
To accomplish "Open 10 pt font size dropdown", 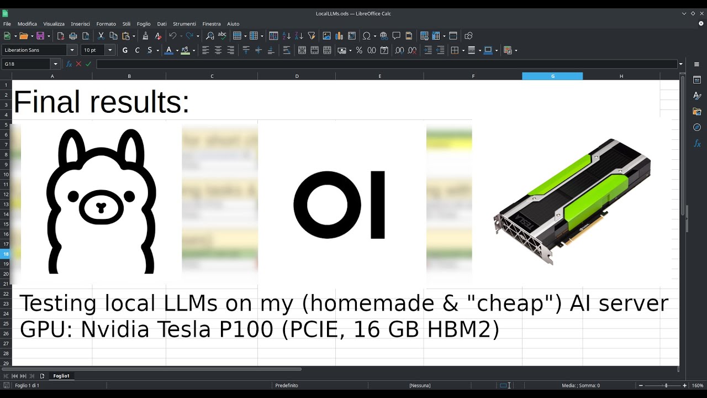I will [110, 50].
